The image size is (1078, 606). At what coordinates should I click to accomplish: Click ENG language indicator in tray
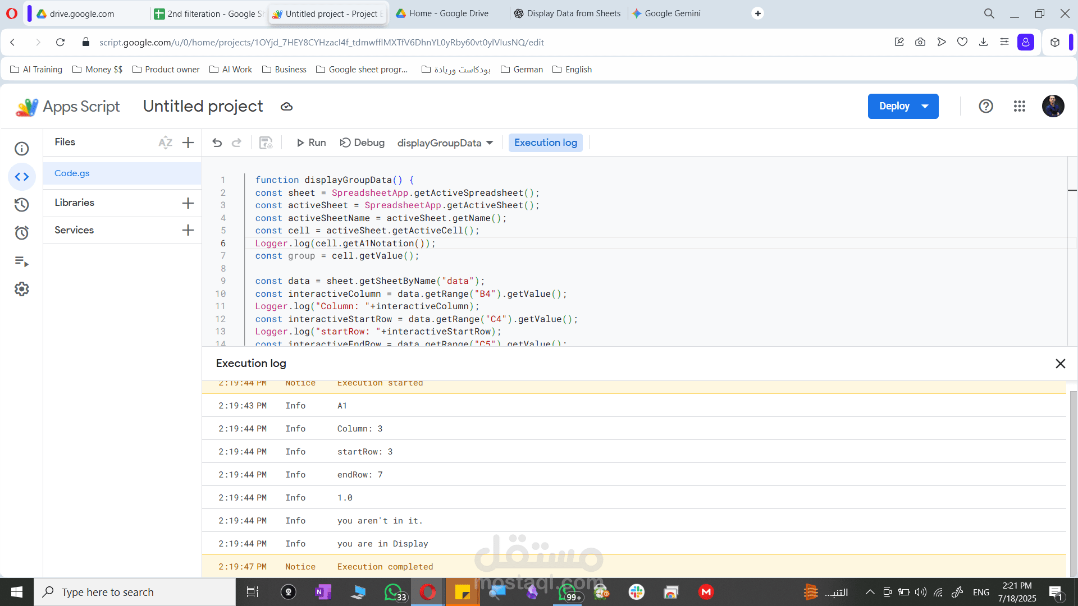tap(981, 592)
